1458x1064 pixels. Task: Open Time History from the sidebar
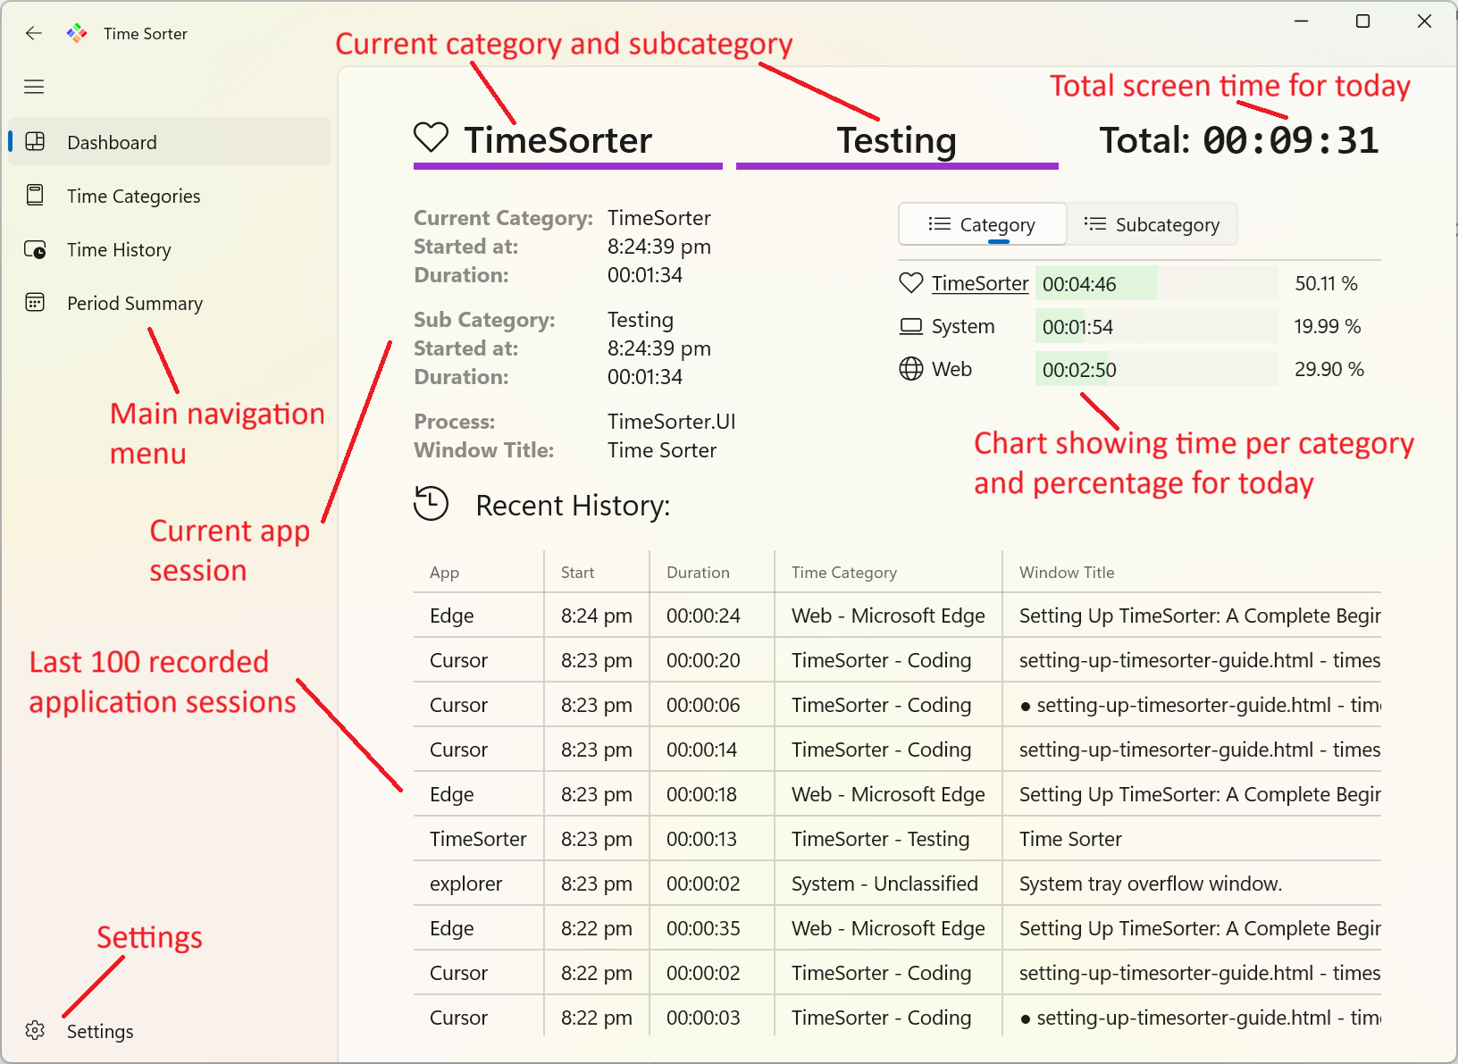click(x=119, y=249)
